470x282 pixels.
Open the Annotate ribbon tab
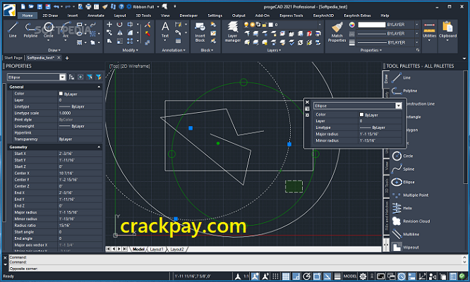pyautogui.click(x=96, y=16)
